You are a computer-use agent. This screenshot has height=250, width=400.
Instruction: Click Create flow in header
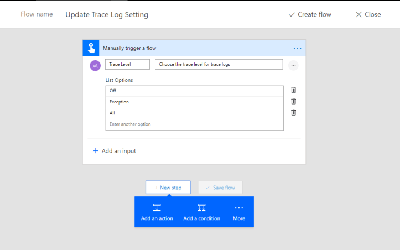tap(310, 14)
